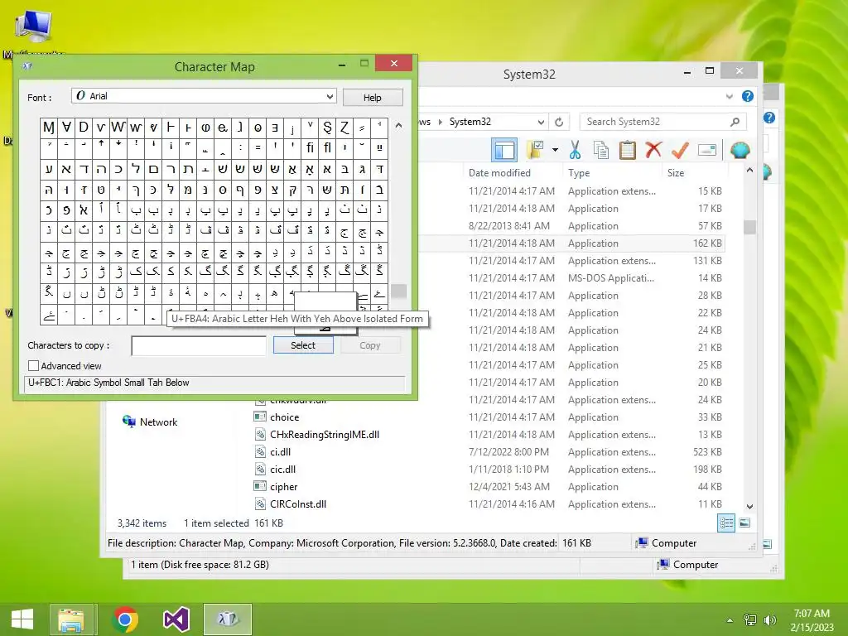Click the S with cedilla character cell

pyautogui.click(x=327, y=127)
